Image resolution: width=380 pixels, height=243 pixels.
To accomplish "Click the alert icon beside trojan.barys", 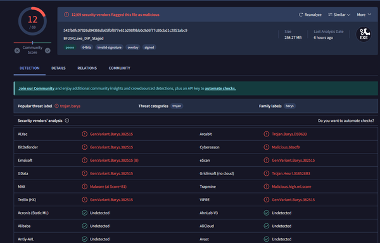I will (56, 106).
